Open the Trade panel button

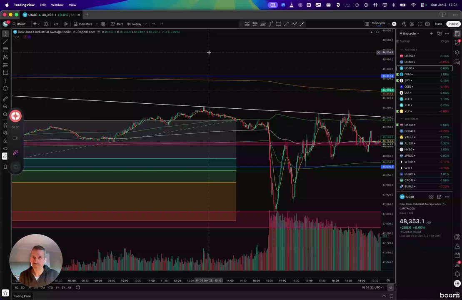click(x=438, y=24)
